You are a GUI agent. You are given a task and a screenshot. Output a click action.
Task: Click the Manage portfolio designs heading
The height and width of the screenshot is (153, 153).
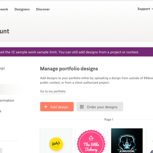(69, 69)
